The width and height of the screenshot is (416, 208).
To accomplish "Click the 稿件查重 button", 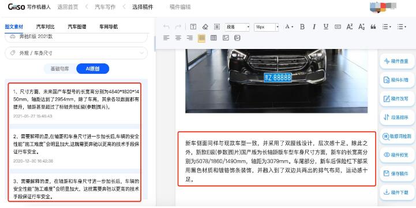I will [397, 61].
